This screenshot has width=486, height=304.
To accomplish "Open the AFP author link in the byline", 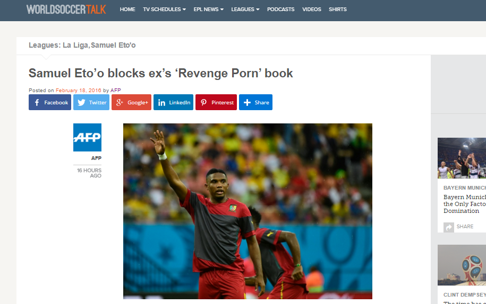I will pos(116,90).
